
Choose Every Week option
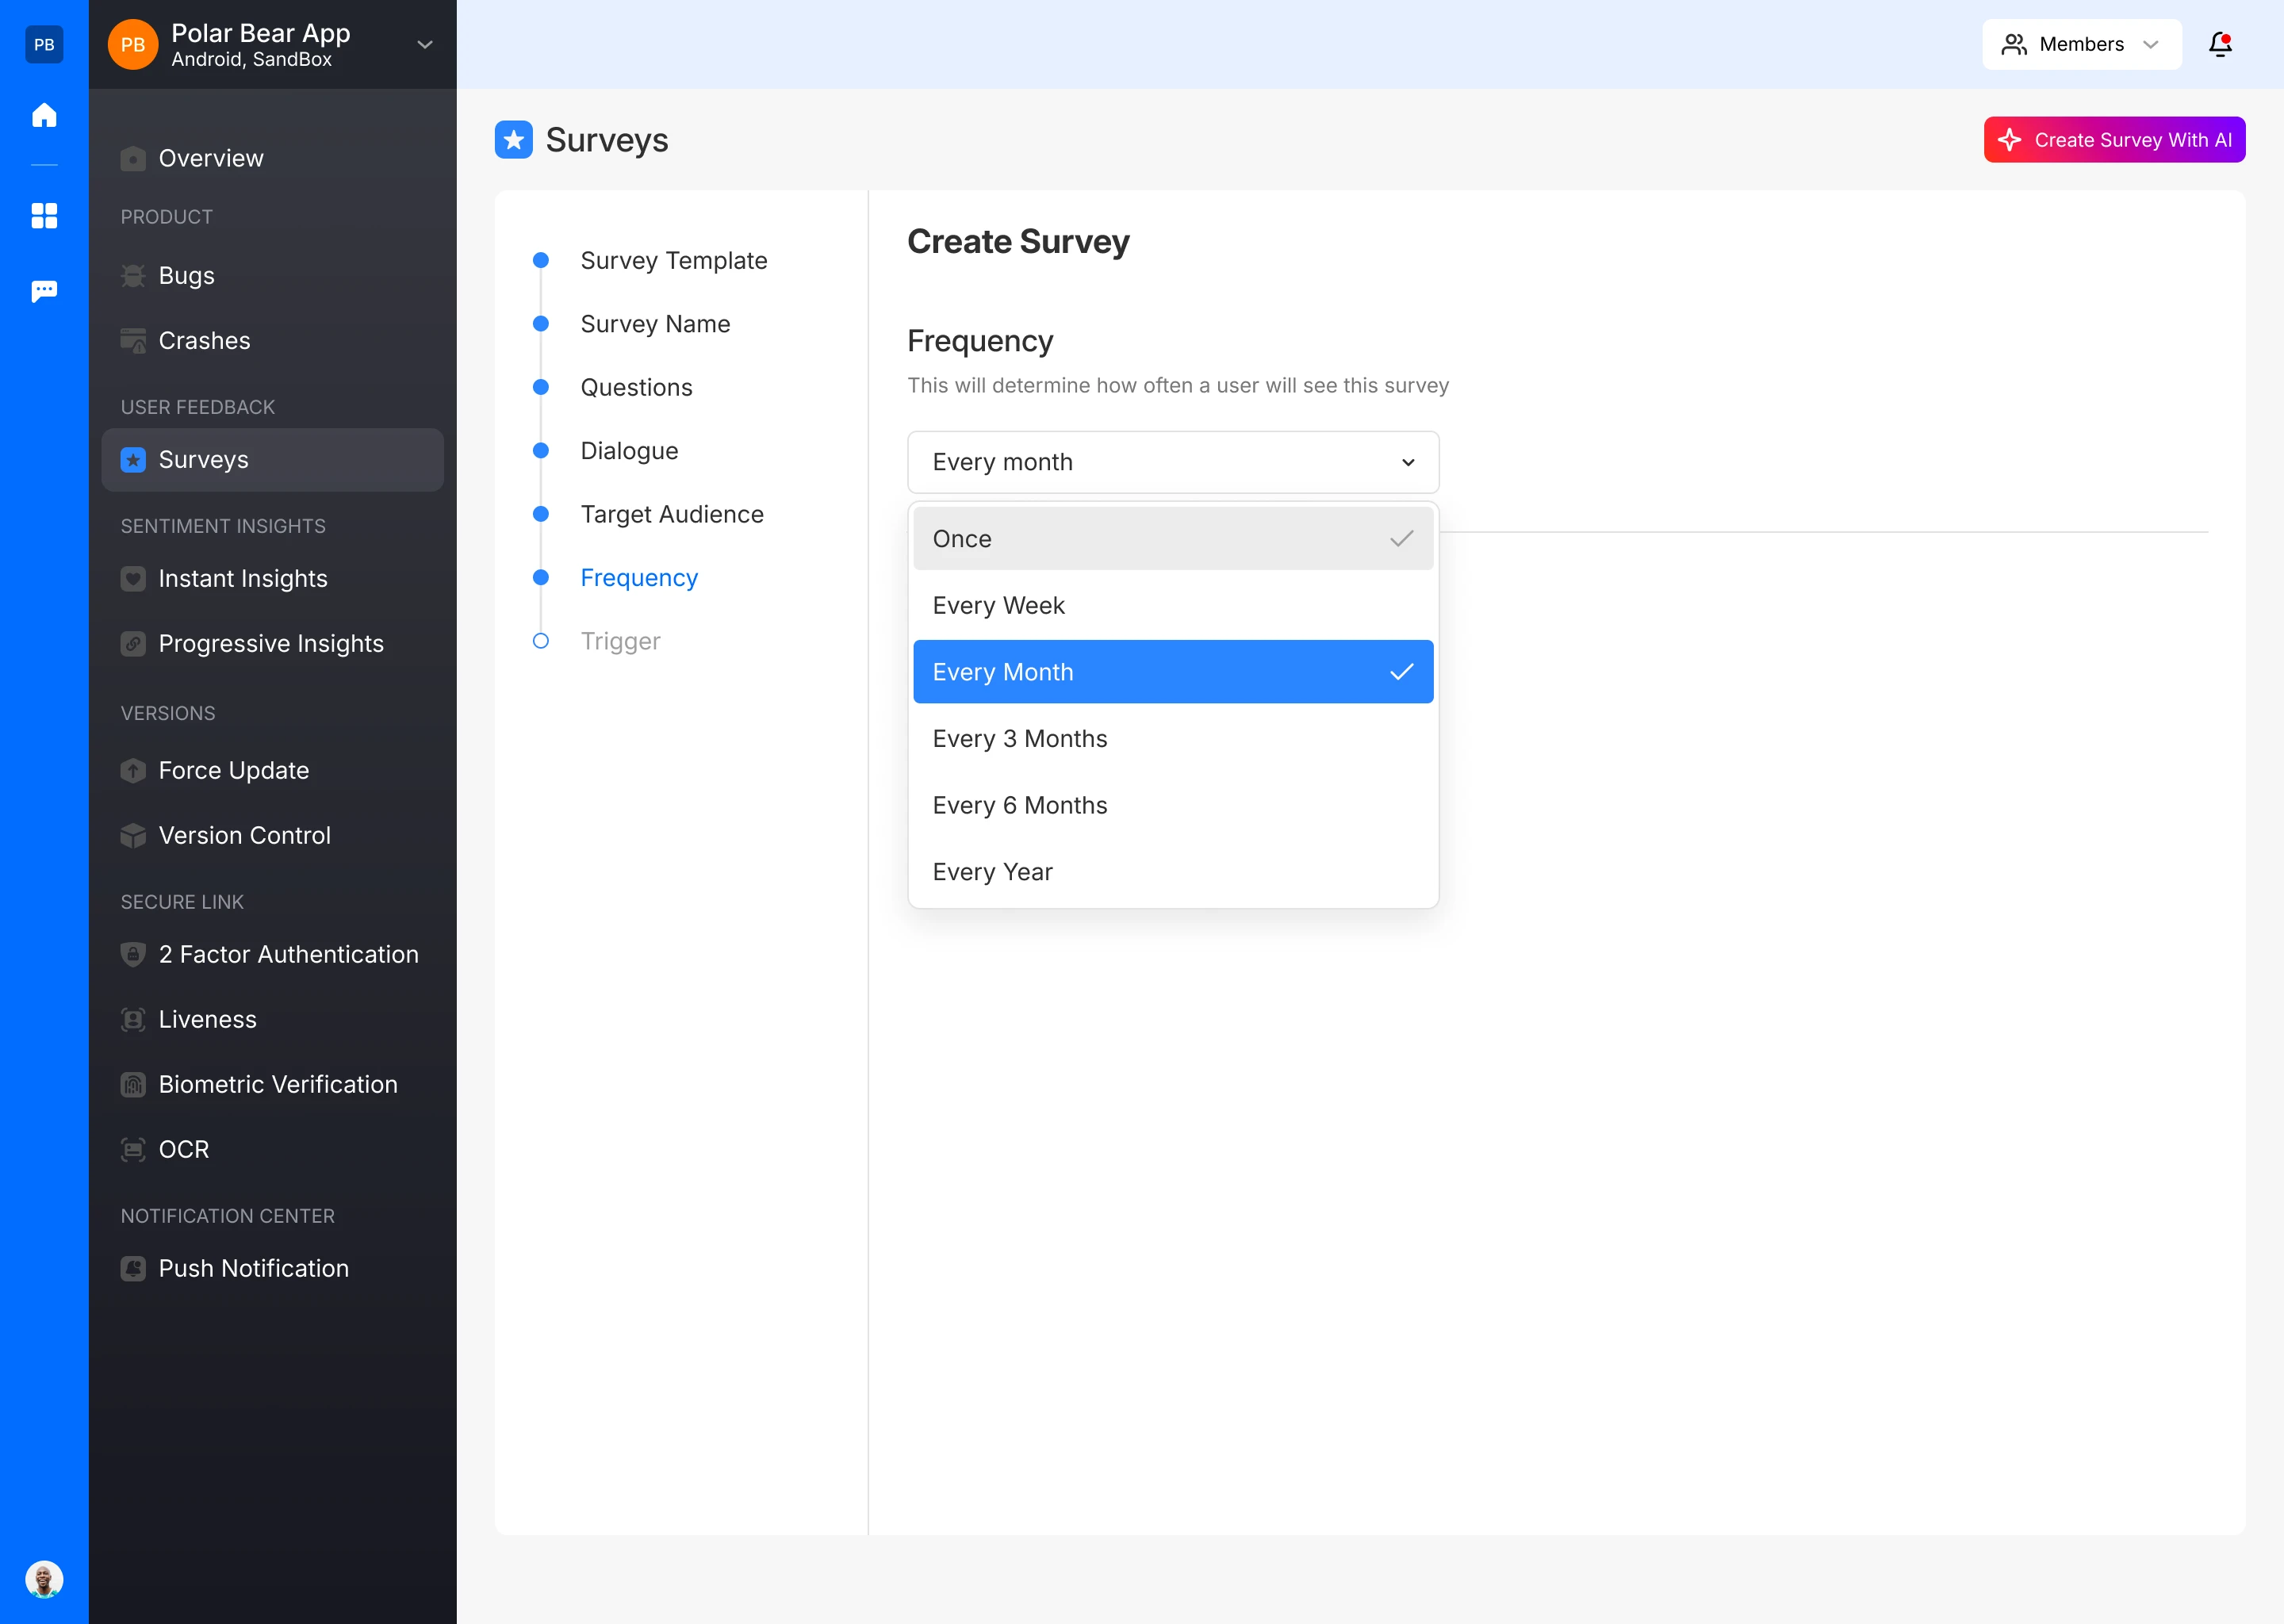(1172, 605)
